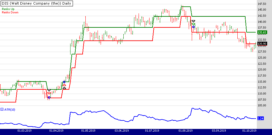
Task: Click the red down-triangle marker near 01.04.2019
Action: (49, 94)
